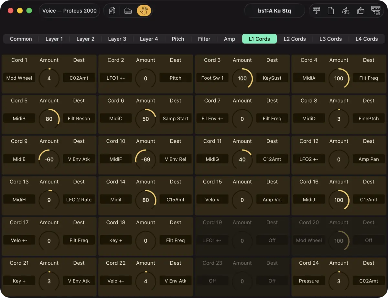388x298 pixels.
Task: Click the keyboard save-to-disk icon
Action: [x=376, y=11]
